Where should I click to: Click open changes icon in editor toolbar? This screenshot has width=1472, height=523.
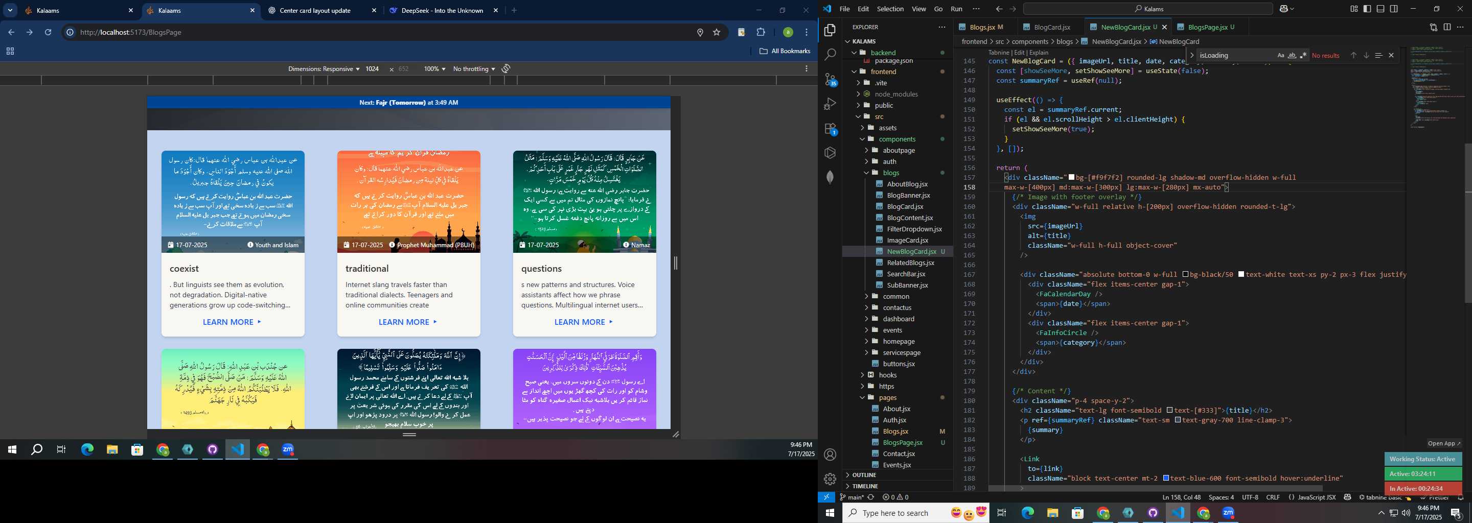tap(1433, 27)
